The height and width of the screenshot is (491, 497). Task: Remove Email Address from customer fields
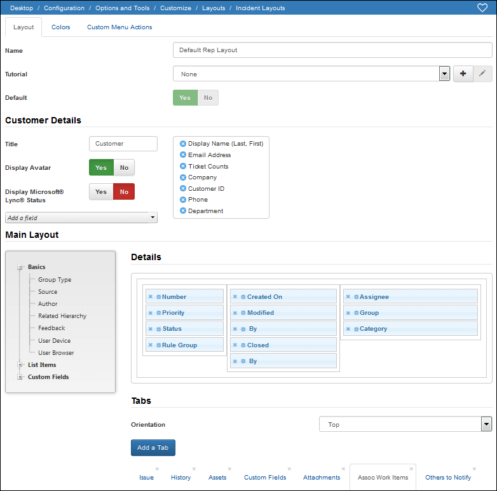pyautogui.click(x=183, y=155)
